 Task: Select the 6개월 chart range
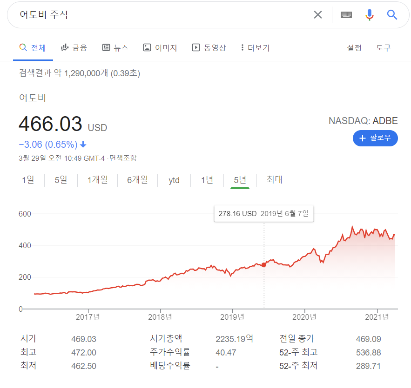(137, 180)
